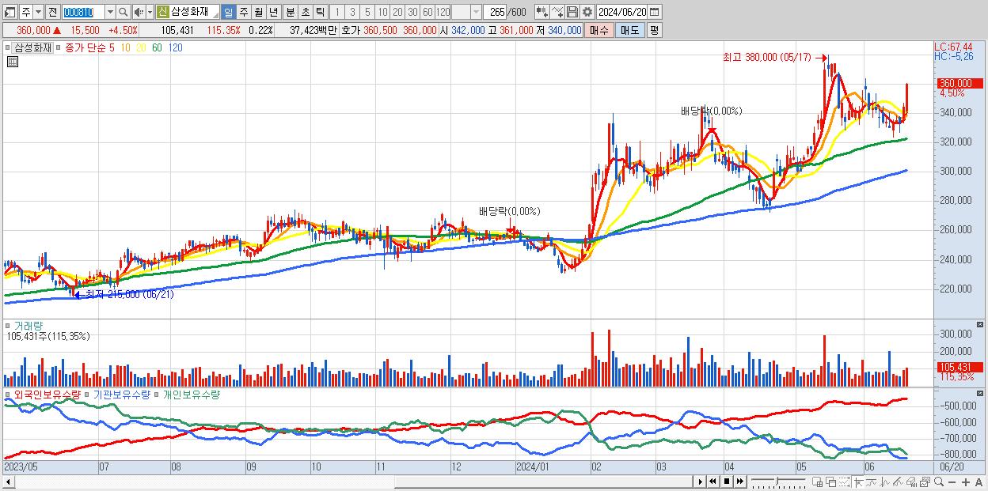Open the calendar date picker

[x=655, y=12]
